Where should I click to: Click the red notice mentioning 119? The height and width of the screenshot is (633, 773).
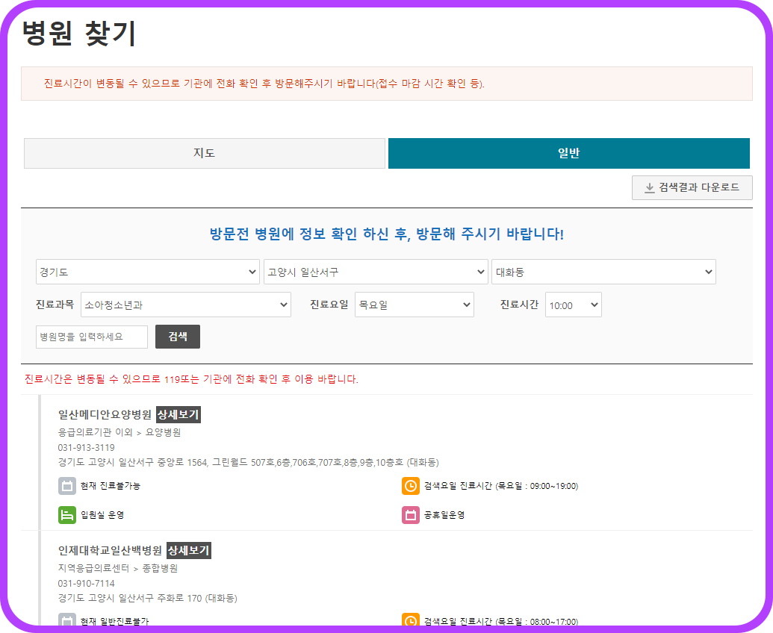pyautogui.click(x=191, y=379)
